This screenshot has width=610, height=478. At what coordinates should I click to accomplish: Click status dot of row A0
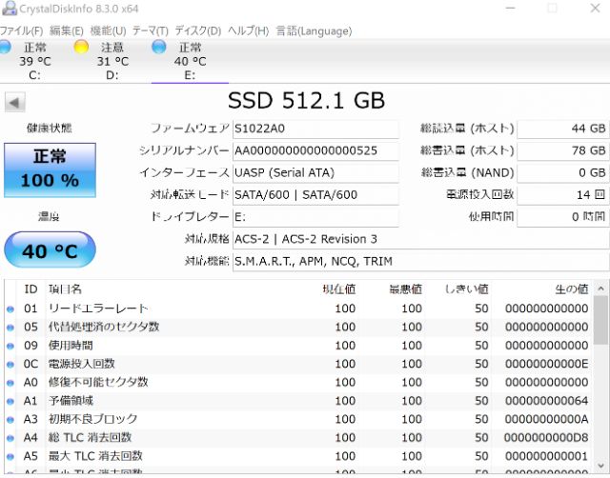[10, 383]
